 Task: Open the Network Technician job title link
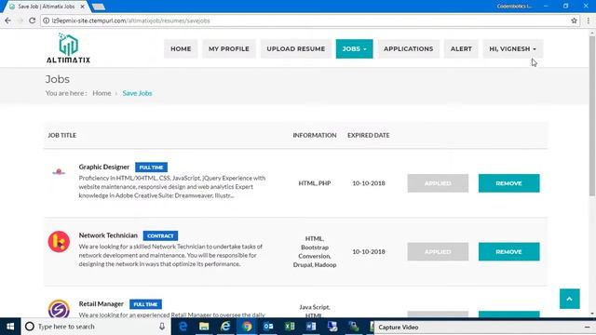[x=108, y=235]
